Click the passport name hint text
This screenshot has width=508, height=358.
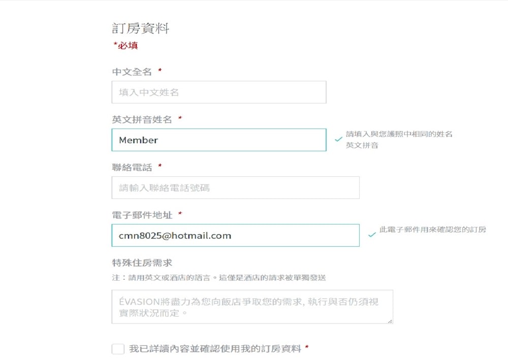coord(399,140)
